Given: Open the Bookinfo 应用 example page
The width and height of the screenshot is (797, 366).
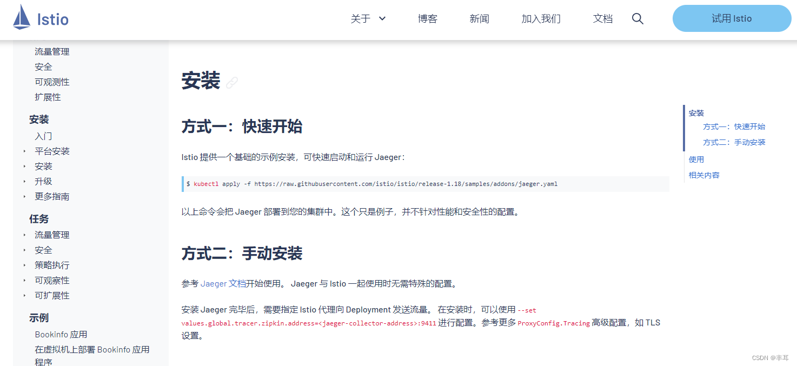Looking at the screenshot, I should pyautogui.click(x=61, y=334).
